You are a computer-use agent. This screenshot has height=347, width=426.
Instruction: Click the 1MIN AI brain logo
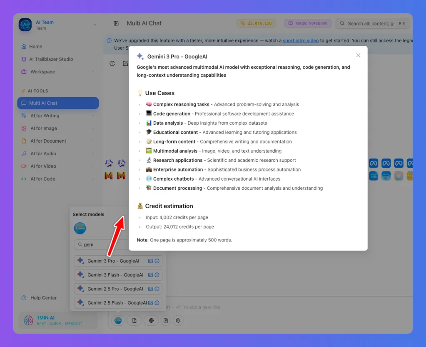coord(29,320)
